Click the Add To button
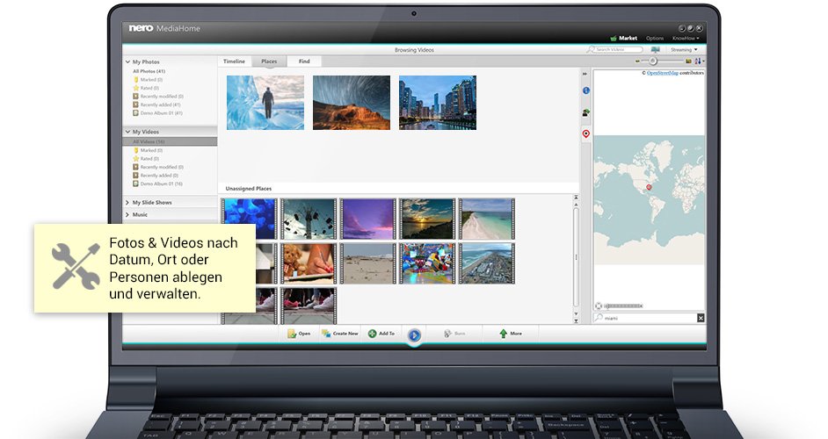The height and width of the screenshot is (439, 828). click(381, 334)
